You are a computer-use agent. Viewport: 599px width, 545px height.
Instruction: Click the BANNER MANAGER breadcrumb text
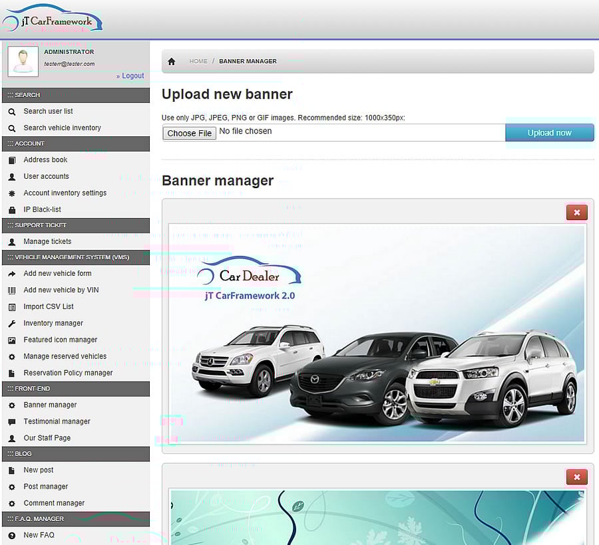tap(248, 61)
